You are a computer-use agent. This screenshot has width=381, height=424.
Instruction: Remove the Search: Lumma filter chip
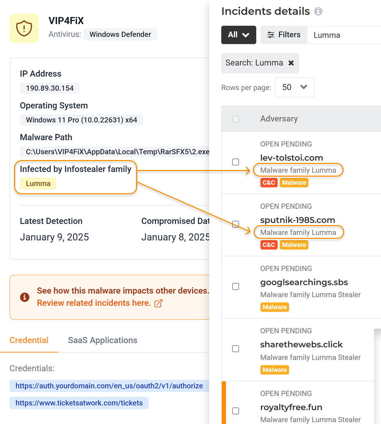click(291, 63)
